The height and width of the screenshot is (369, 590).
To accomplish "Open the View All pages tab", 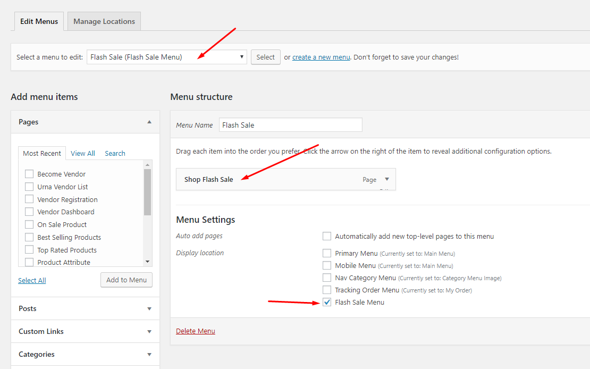I will [x=83, y=153].
